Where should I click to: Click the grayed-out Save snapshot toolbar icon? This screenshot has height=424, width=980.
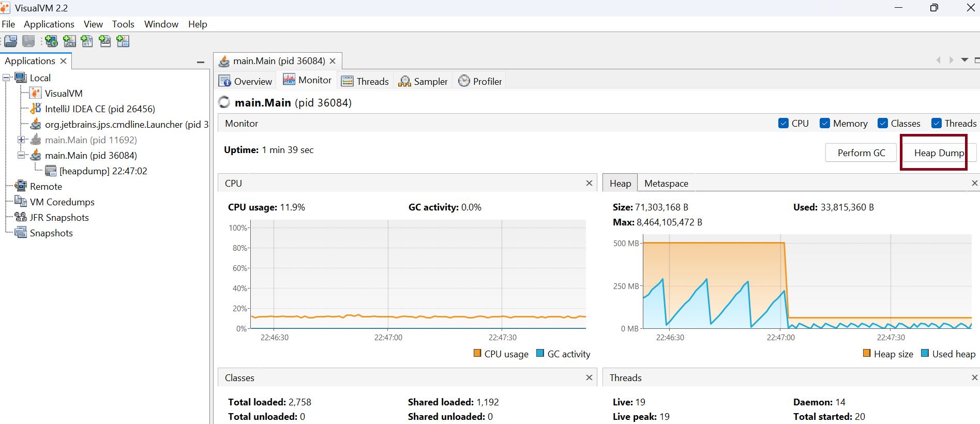28,41
